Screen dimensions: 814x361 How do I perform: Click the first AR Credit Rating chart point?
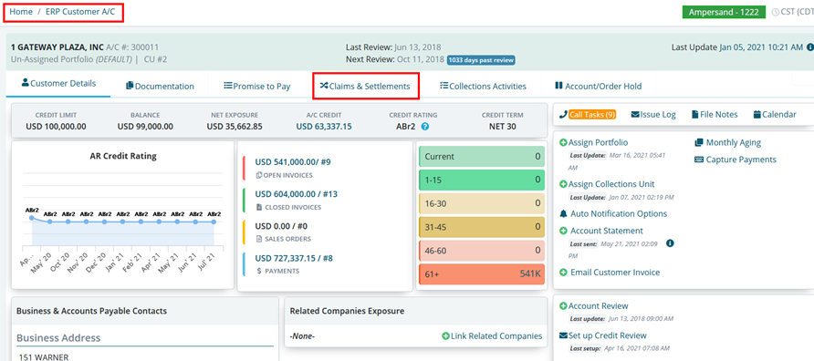click(32, 218)
